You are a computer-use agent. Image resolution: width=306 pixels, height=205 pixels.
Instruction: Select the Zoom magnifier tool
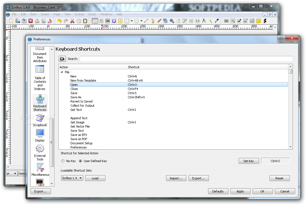(x=172, y=21)
